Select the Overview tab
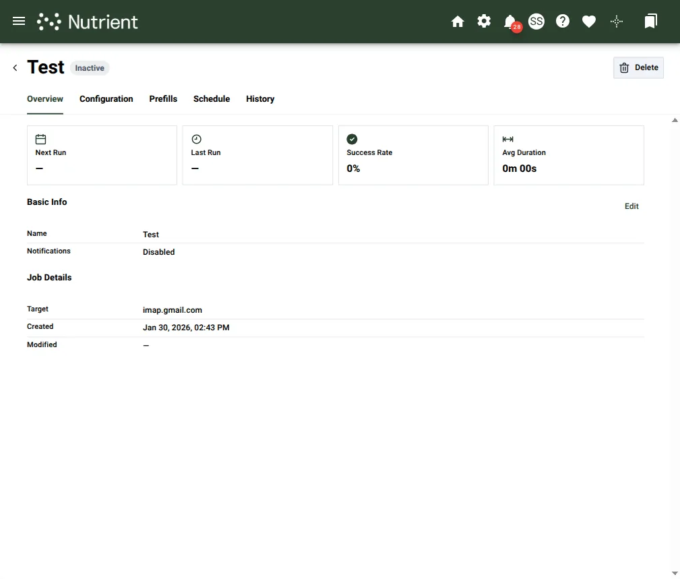This screenshot has height=579, width=680. tap(45, 99)
